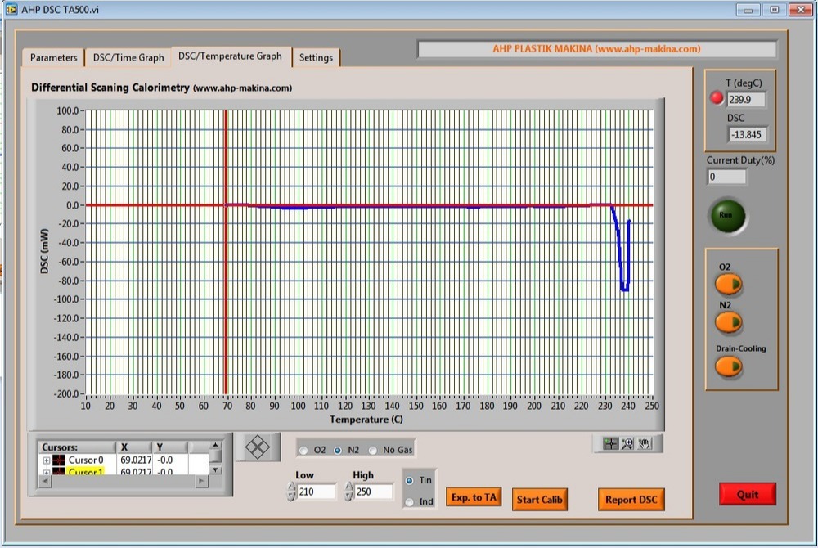
Task: Click the 100.0 DSC axis tick label
Action: 67,110
